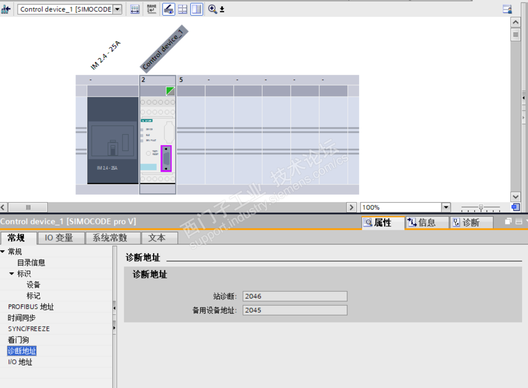
Task: Collapse the 标识 tree node
Action: [x=12, y=273]
